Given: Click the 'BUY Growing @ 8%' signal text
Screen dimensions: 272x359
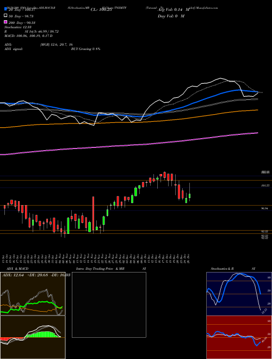Looking at the screenshot, I should click(x=85, y=49).
